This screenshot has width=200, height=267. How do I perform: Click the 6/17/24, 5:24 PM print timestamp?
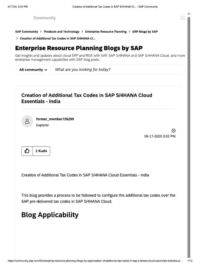(x=18, y=7)
